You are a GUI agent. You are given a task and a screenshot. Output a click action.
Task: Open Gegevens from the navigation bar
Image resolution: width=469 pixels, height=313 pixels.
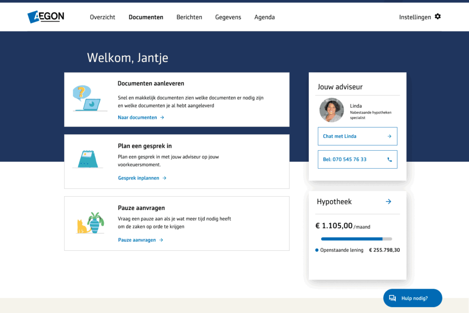pyautogui.click(x=228, y=17)
